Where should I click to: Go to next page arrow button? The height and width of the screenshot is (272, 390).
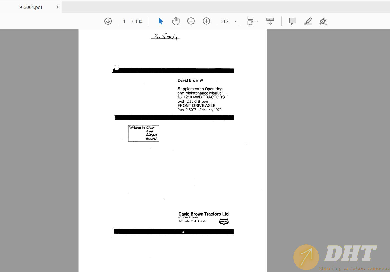pyautogui.click(x=108, y=21)
